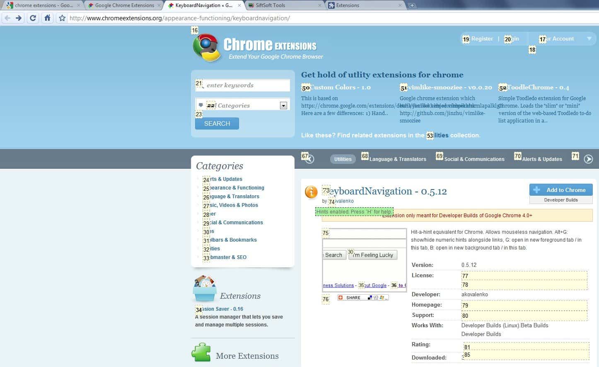Open the Developer Builds selector below Add to Chrome
The image size is (599, 367).
[x=560, y=200]
